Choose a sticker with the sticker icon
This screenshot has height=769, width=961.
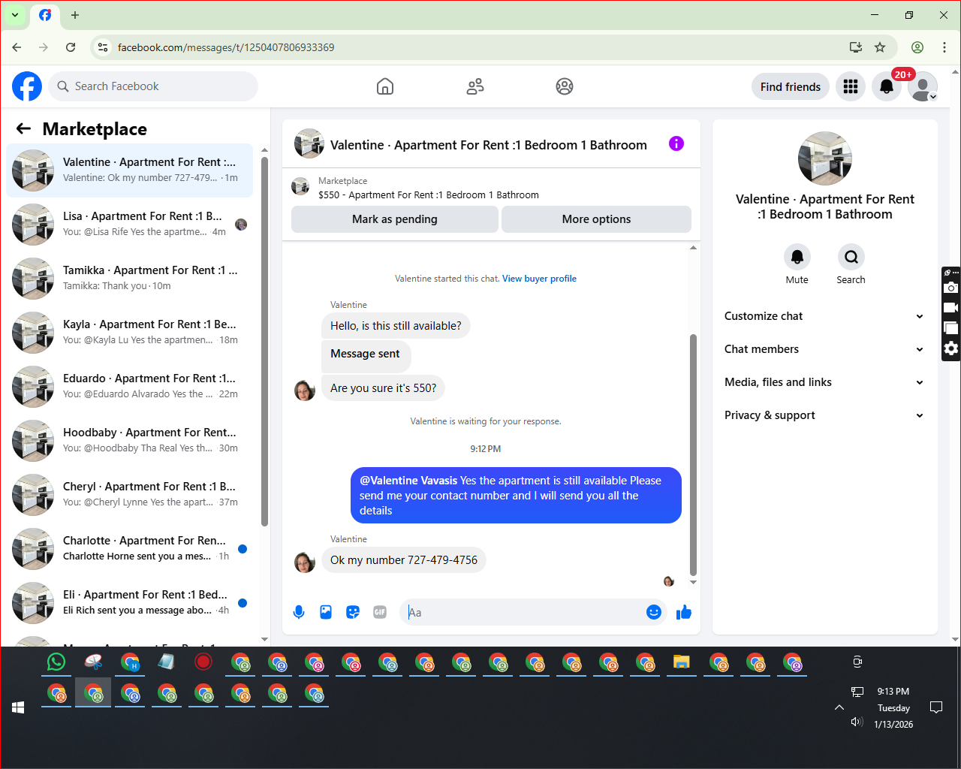click(353, 612)
